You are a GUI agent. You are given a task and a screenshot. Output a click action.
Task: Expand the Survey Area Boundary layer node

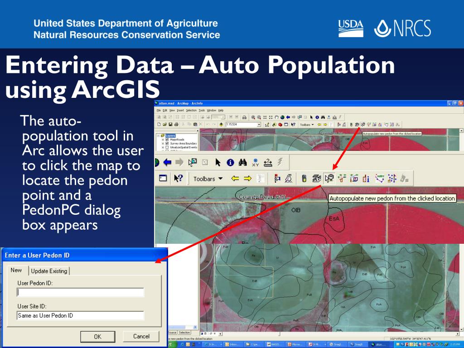[x=163, y=144]
